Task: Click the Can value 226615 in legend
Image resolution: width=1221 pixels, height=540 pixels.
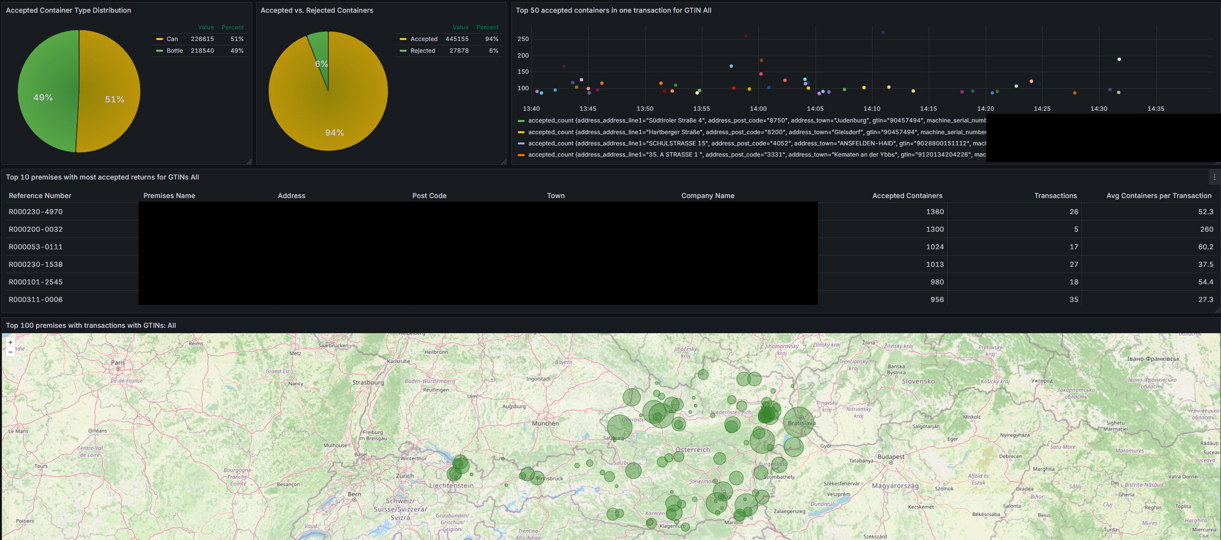Action: [202, 39]
